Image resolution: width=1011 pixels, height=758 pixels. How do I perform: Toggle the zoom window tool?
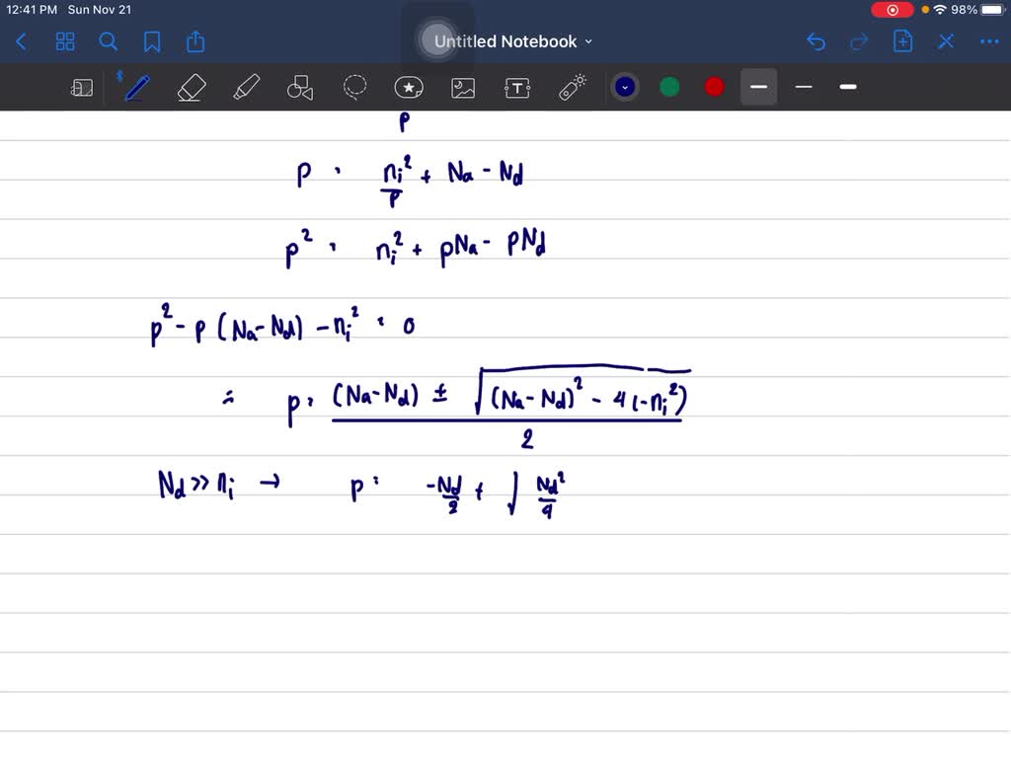(82, 88)
